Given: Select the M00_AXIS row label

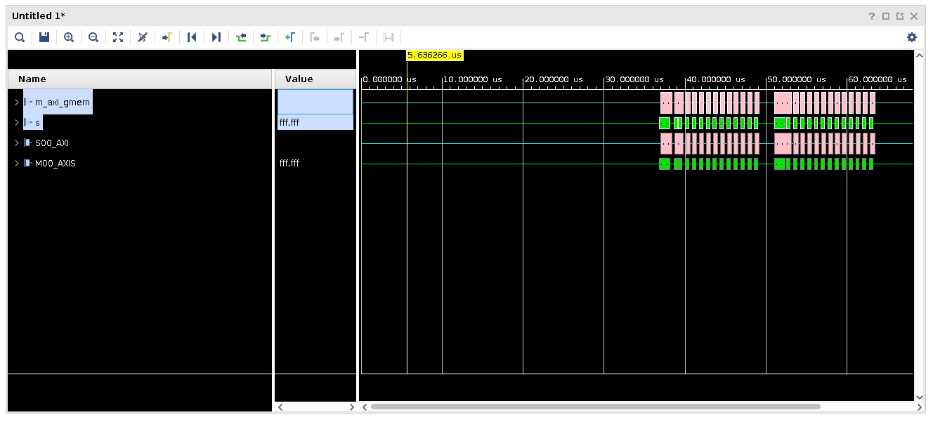Looking at the screenshot, I should click(55, 164).
